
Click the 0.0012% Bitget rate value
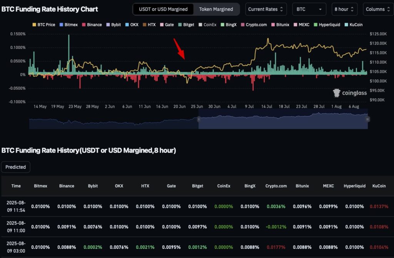(197, 247)
